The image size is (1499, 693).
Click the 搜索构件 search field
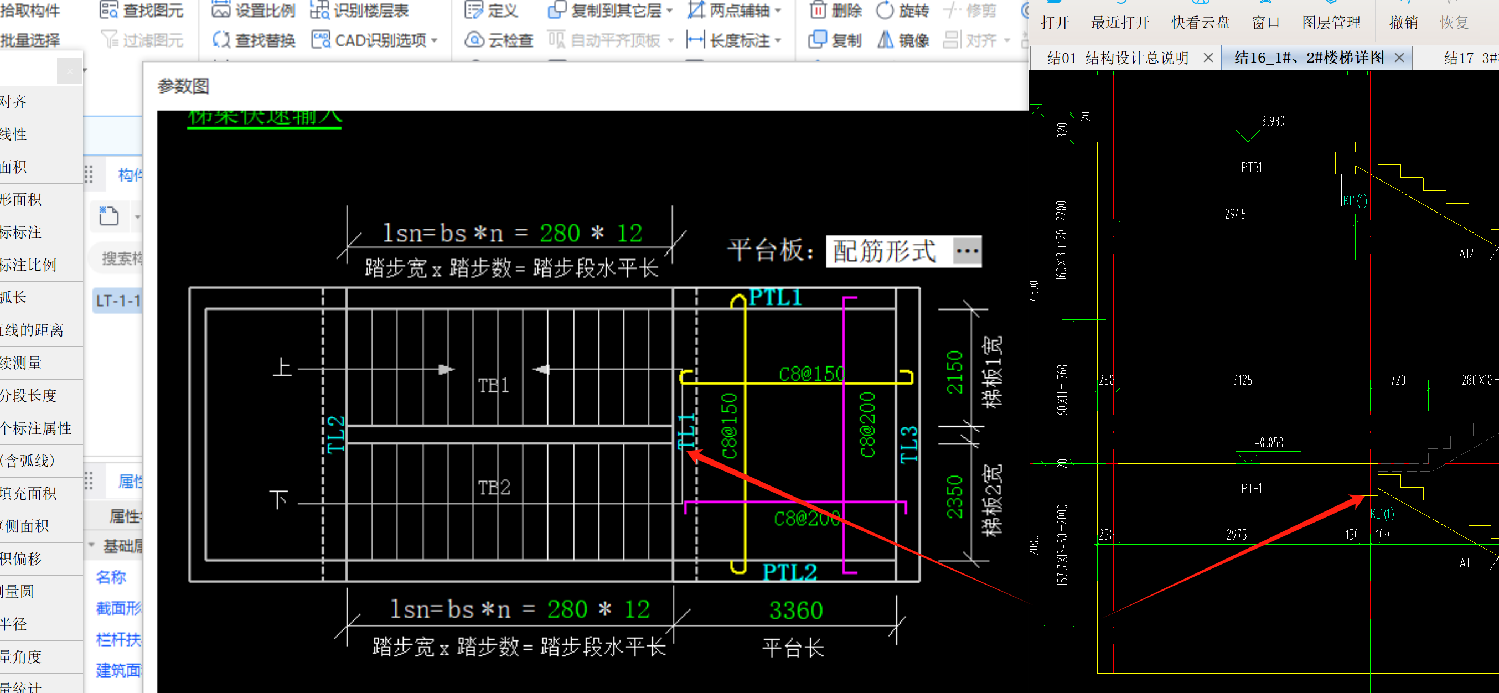pyautogui.click(x=116, y=258)
